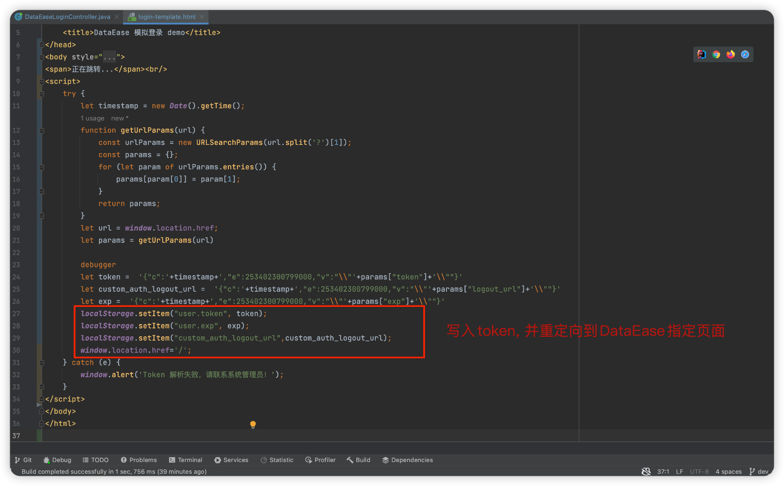784x486 pixels.
Task: Close the login-template.html tab
Action: (x=201, y=16)
